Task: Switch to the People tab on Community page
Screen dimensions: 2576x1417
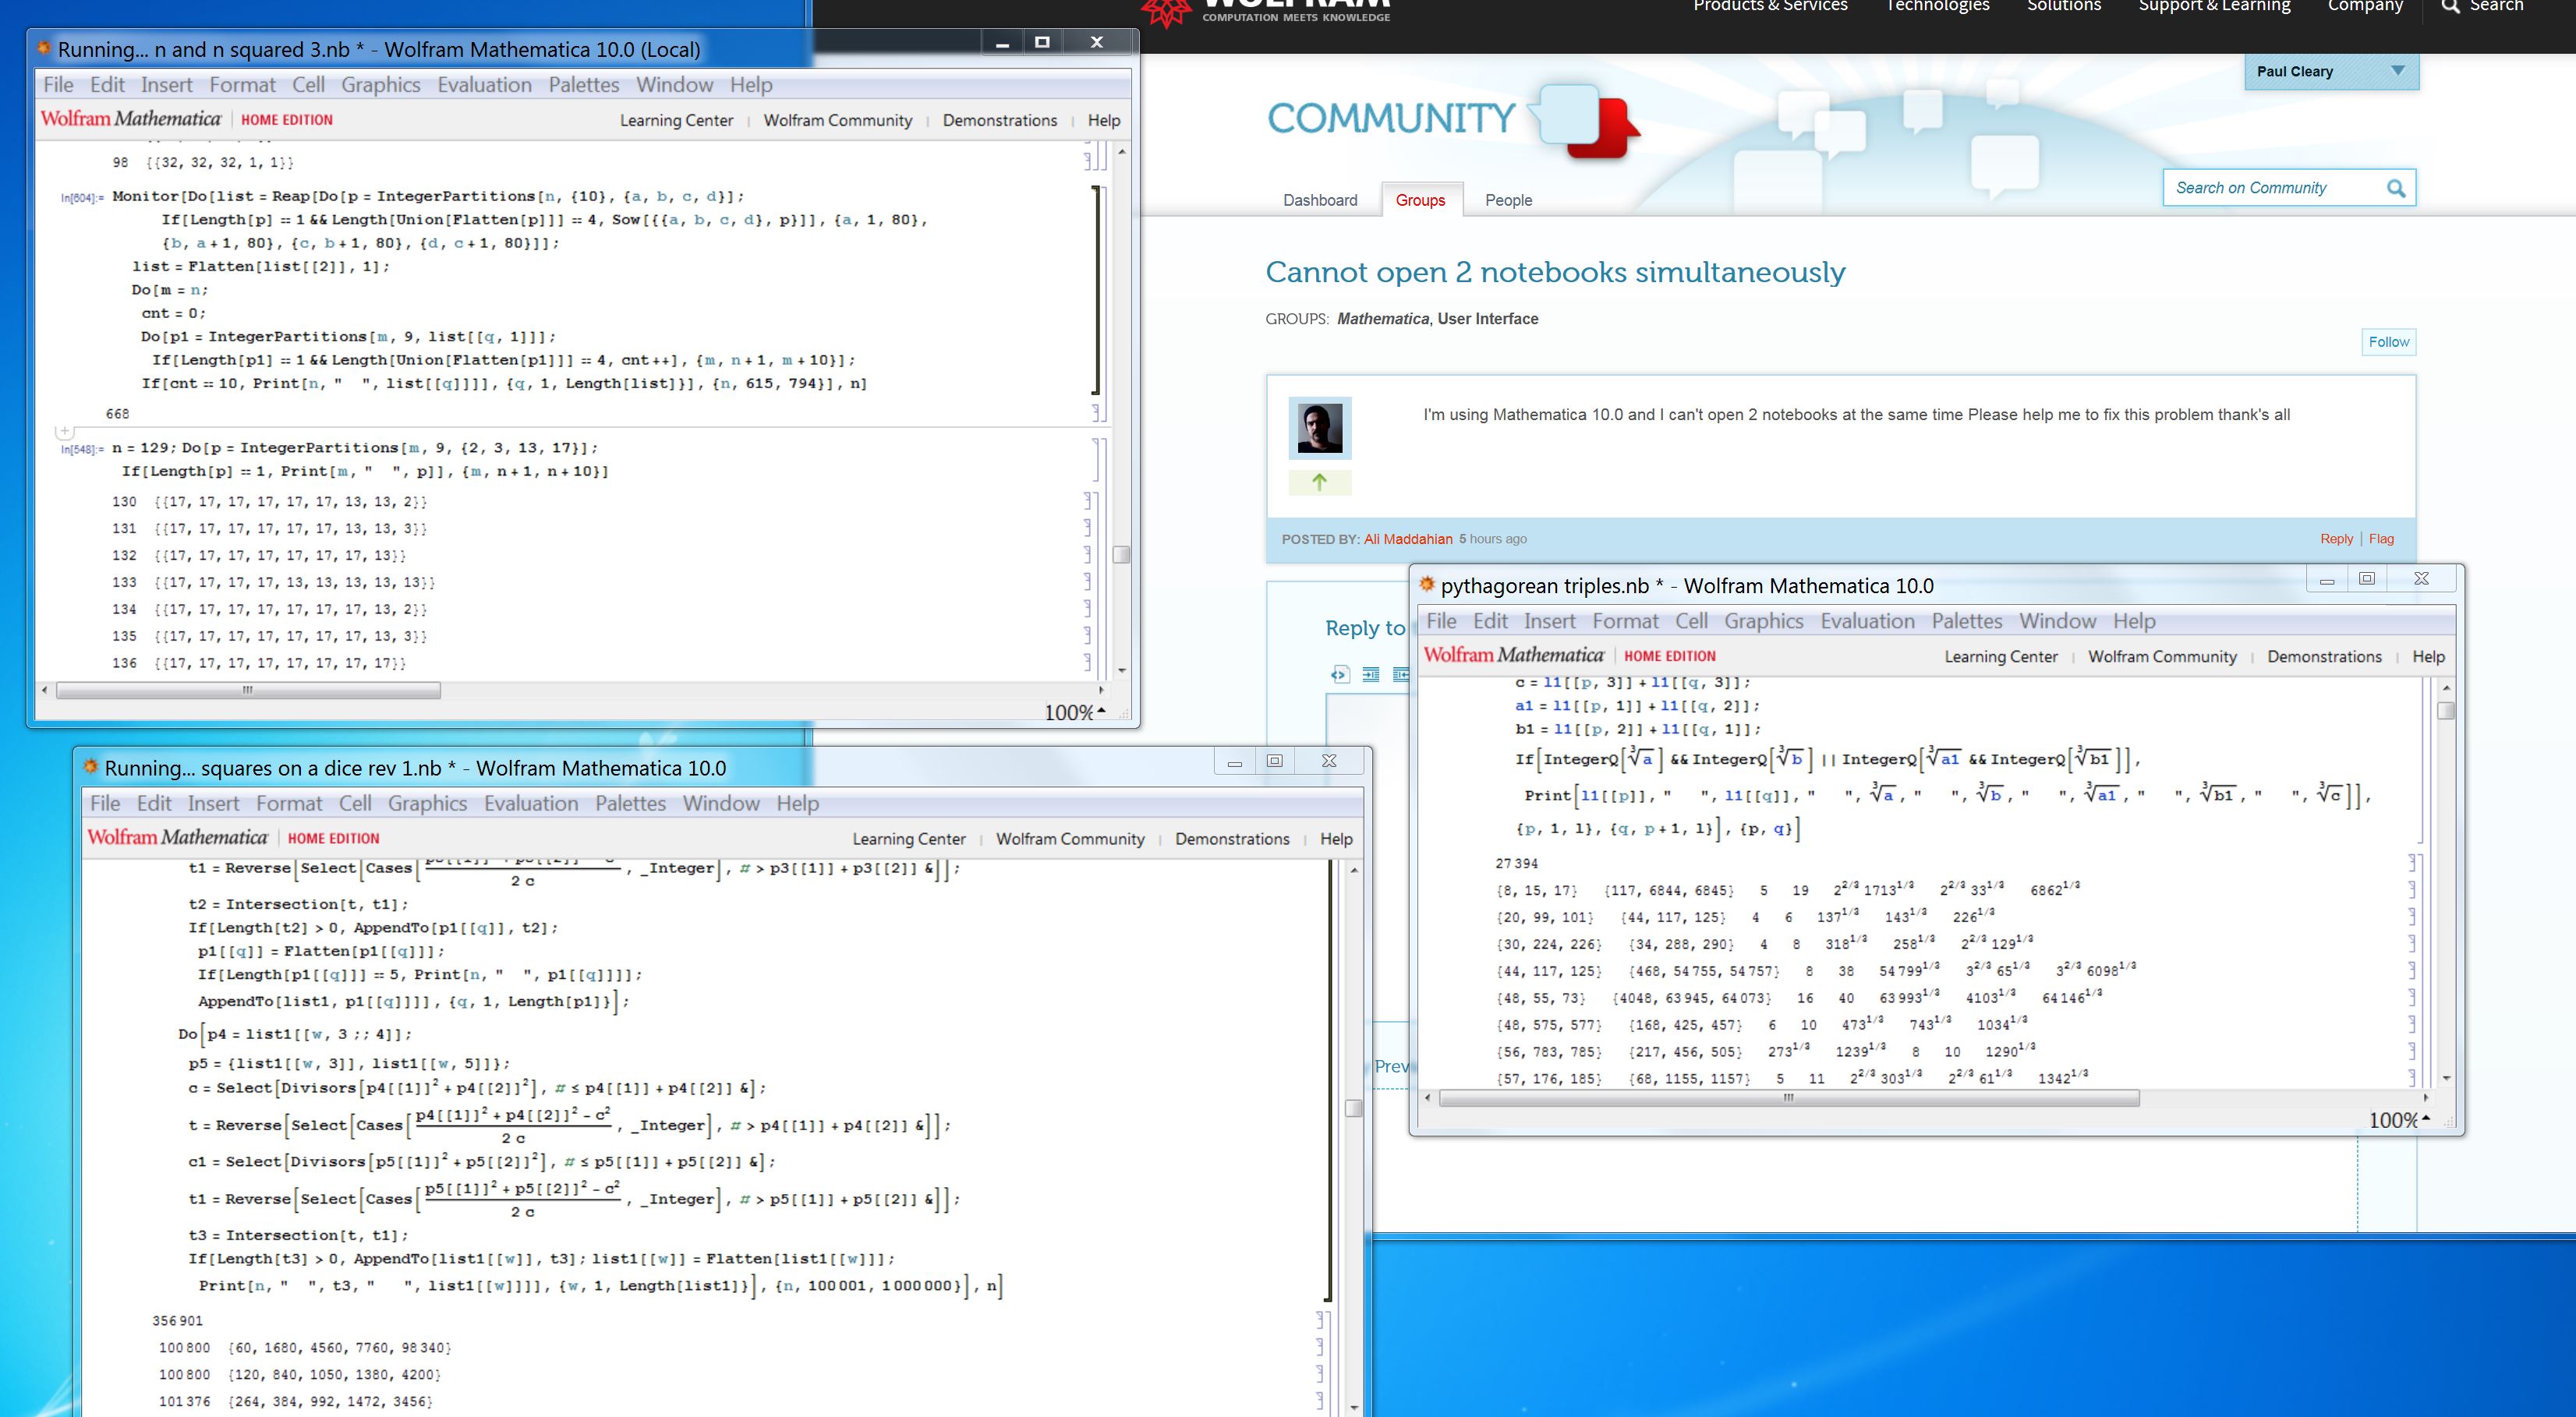Action: point(1508,200)
